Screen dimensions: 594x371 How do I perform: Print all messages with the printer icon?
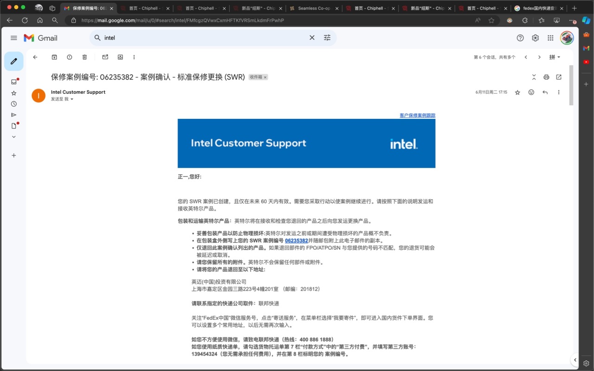click(546, 77)
